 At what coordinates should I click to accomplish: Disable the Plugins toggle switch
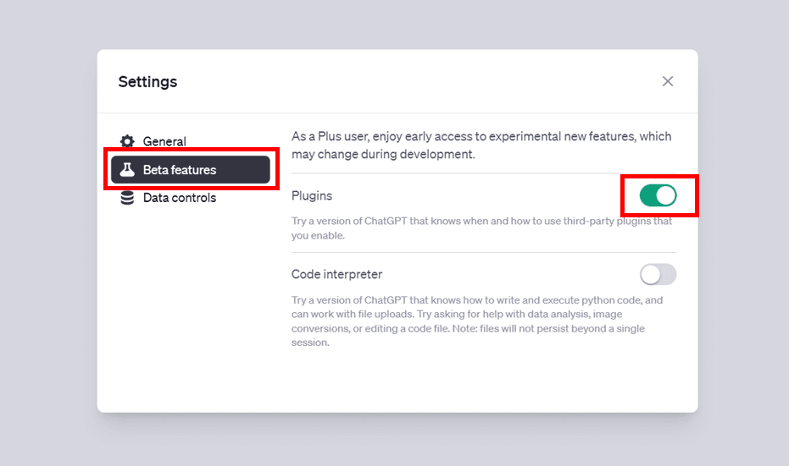658,195
